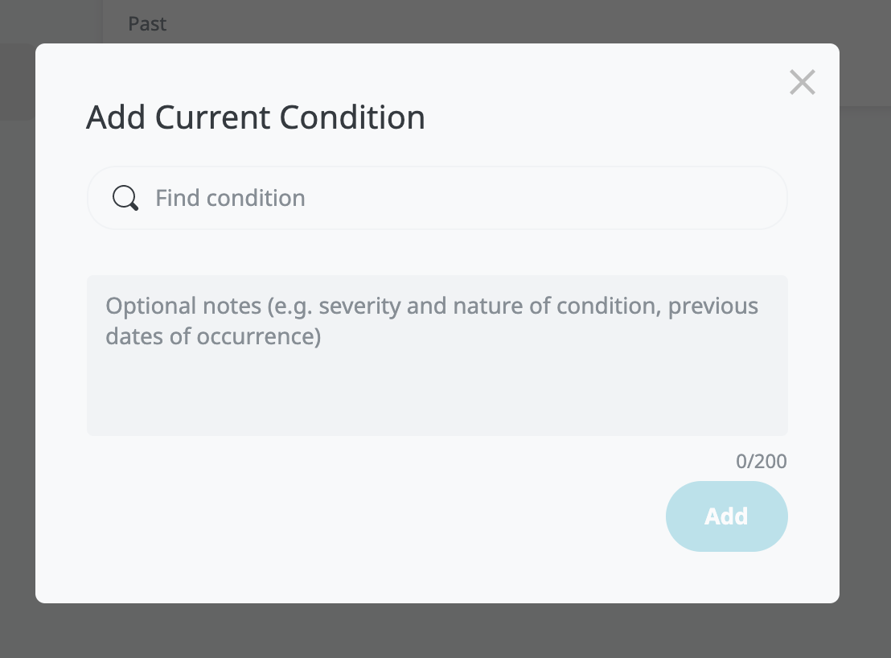Click the Add Current Condition heading

(x=256, y=117)
